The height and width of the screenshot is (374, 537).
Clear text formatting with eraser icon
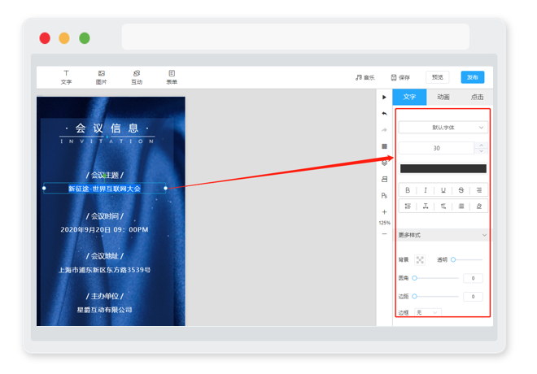click(x=478, y=206)
